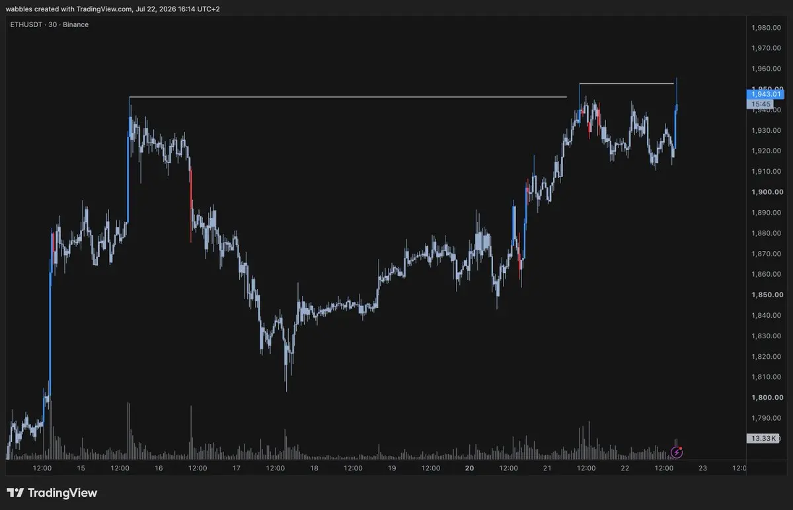Click the date label 23 on the time axis
Screen dimensions: 793x510
(702, 468)
